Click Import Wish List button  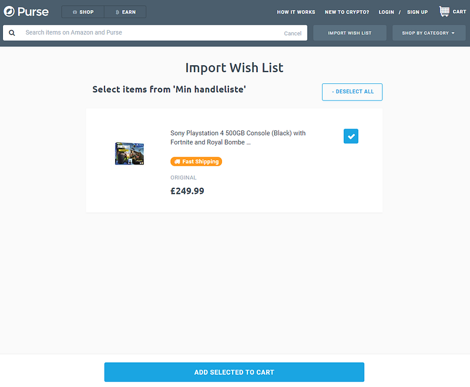coord(350,33)
